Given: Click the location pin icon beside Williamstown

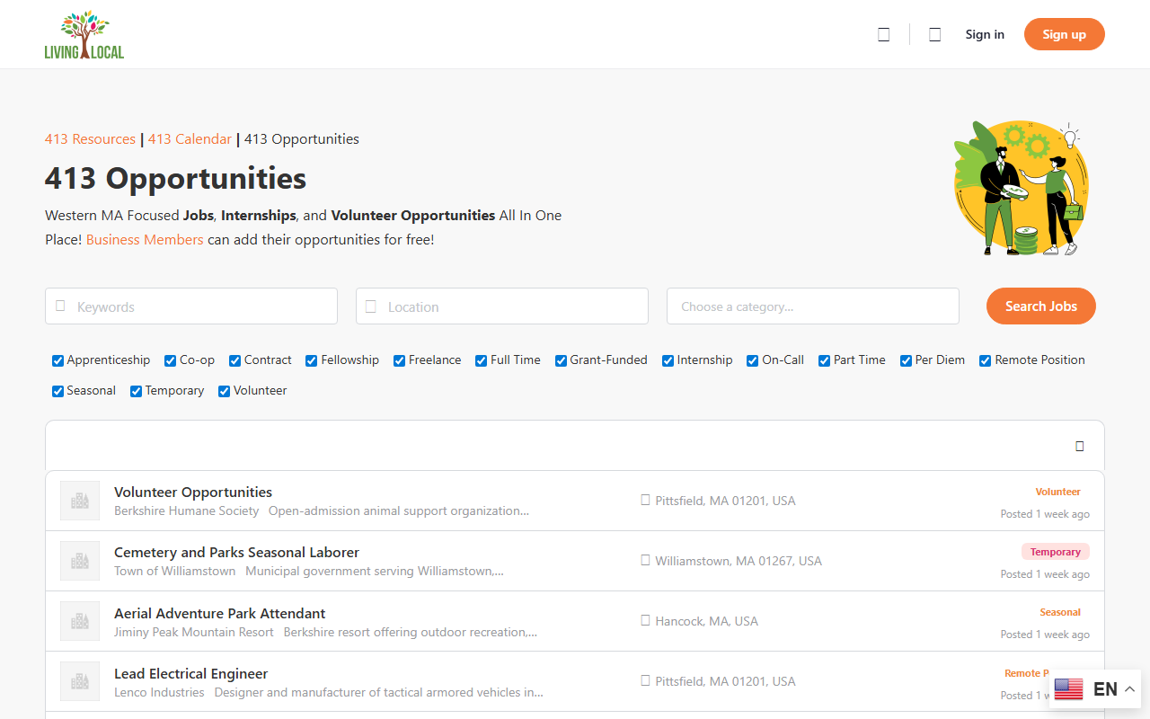Looking at the screenshot, I should click(645, 560).
